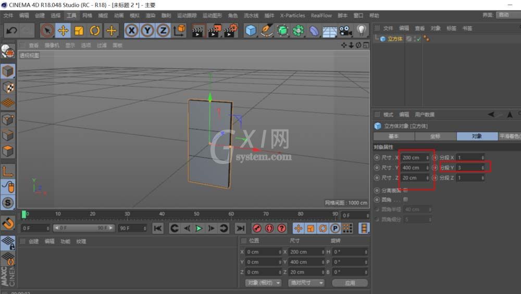This screenshot has width=521, height=294.
Task: Toggle the green check of 立方体
Action: click(x=419, y=39)
